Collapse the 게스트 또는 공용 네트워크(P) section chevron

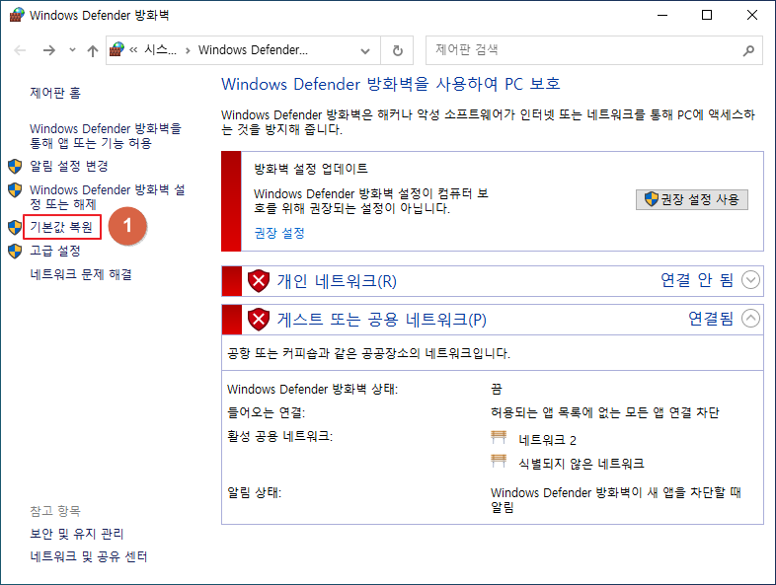tap(750, 319)
